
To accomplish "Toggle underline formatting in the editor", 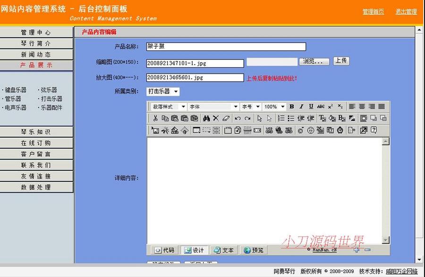I will (x=311, y=106).
